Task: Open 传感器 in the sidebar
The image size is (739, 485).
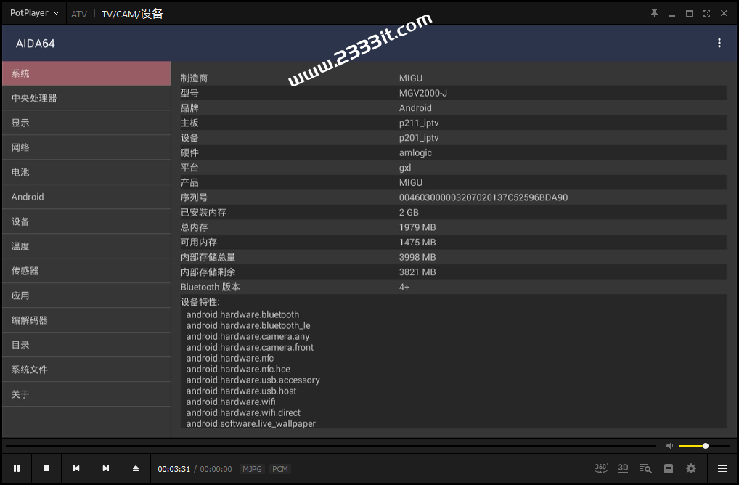Action: tap(86, 271)
